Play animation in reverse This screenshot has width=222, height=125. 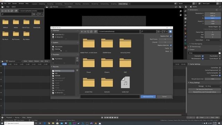coord(110,117)
